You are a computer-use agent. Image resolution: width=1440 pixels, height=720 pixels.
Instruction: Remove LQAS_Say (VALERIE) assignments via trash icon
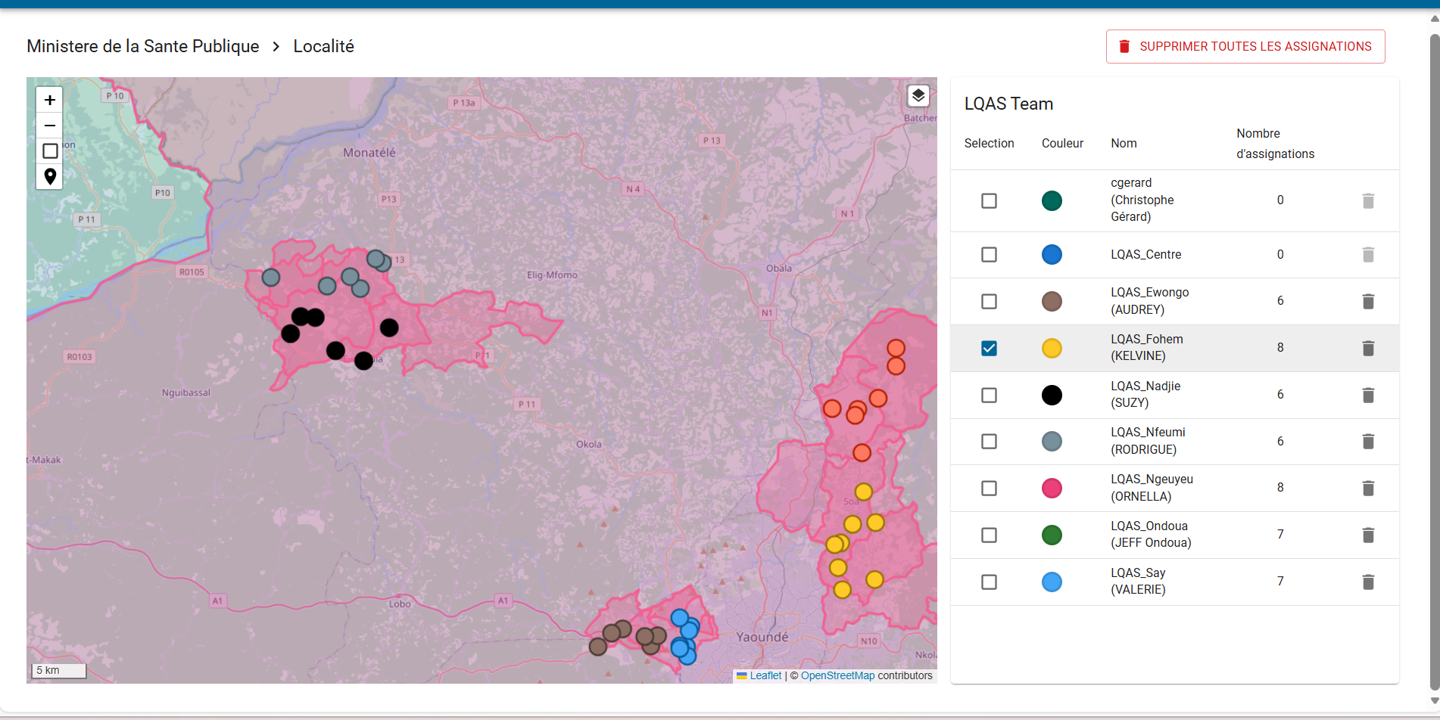[1368, 582]
